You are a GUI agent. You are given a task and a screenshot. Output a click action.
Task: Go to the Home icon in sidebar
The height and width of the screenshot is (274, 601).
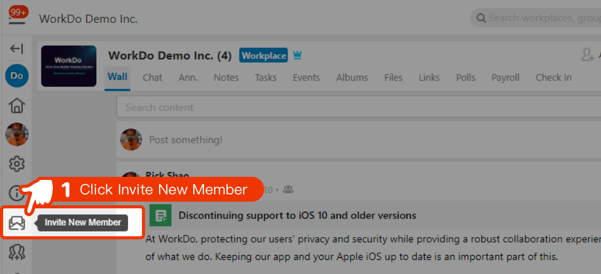(17, 105)
